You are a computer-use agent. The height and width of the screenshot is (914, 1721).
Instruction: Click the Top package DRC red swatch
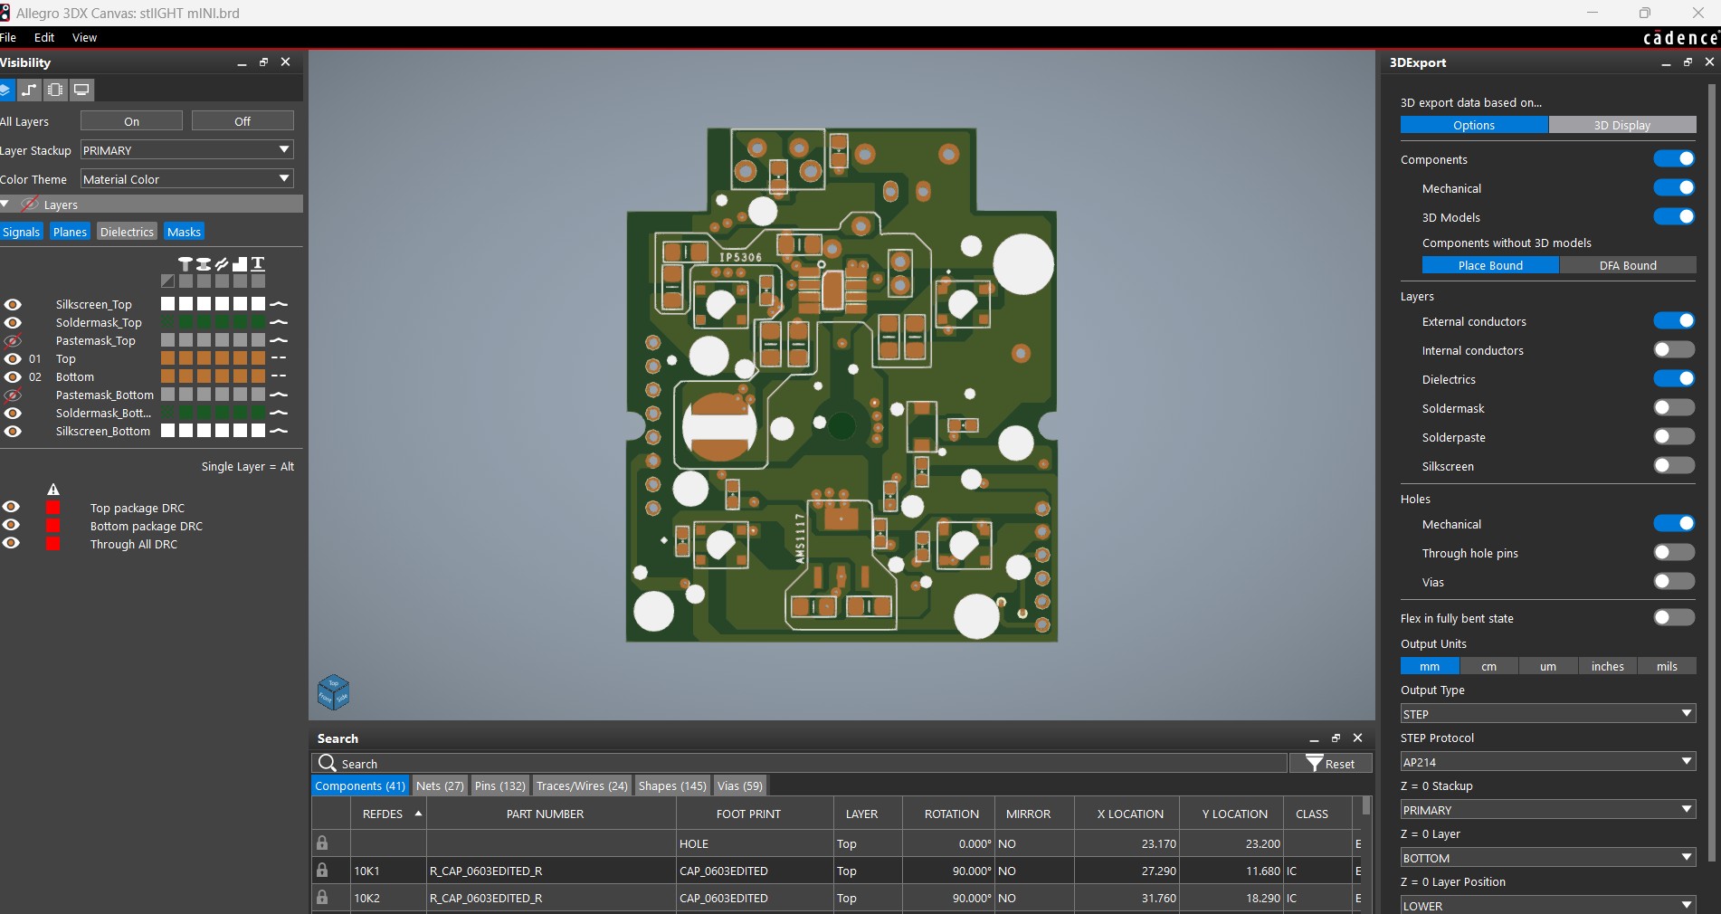(x=53, y=509)
